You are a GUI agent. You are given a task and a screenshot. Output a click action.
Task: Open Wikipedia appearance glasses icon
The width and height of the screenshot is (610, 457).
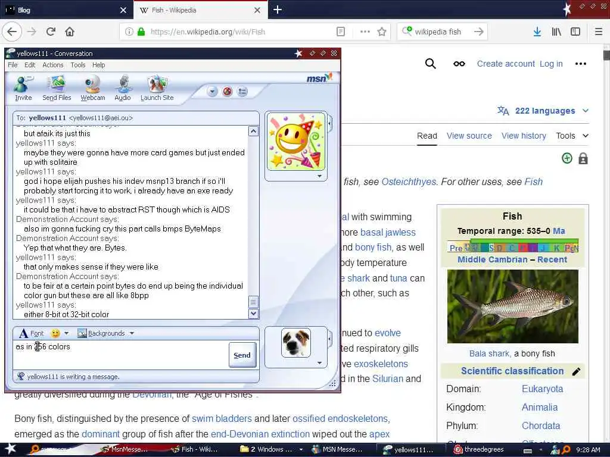click(x=459, y=64)
